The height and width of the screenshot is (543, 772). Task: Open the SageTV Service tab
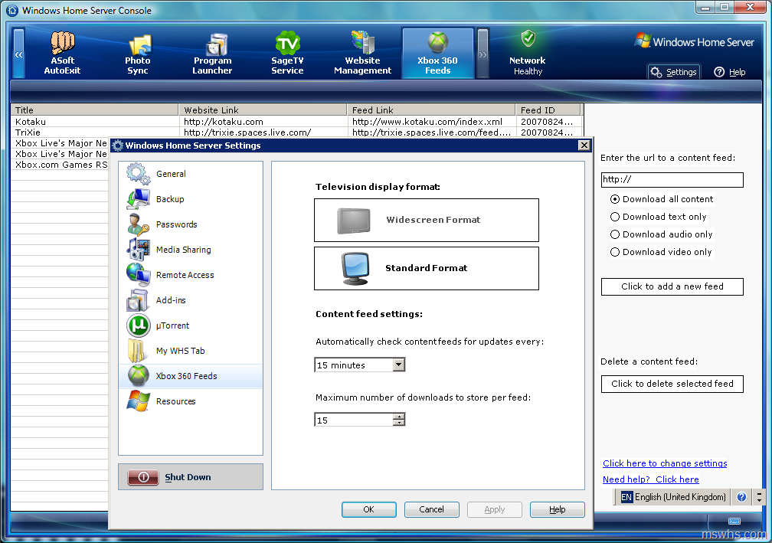[x=287, y=53]
